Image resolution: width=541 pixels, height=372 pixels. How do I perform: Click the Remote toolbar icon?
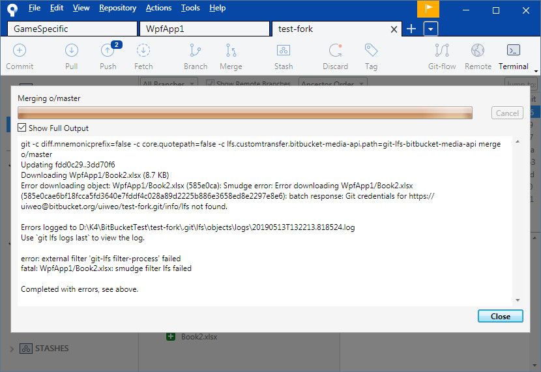point(478,50)
